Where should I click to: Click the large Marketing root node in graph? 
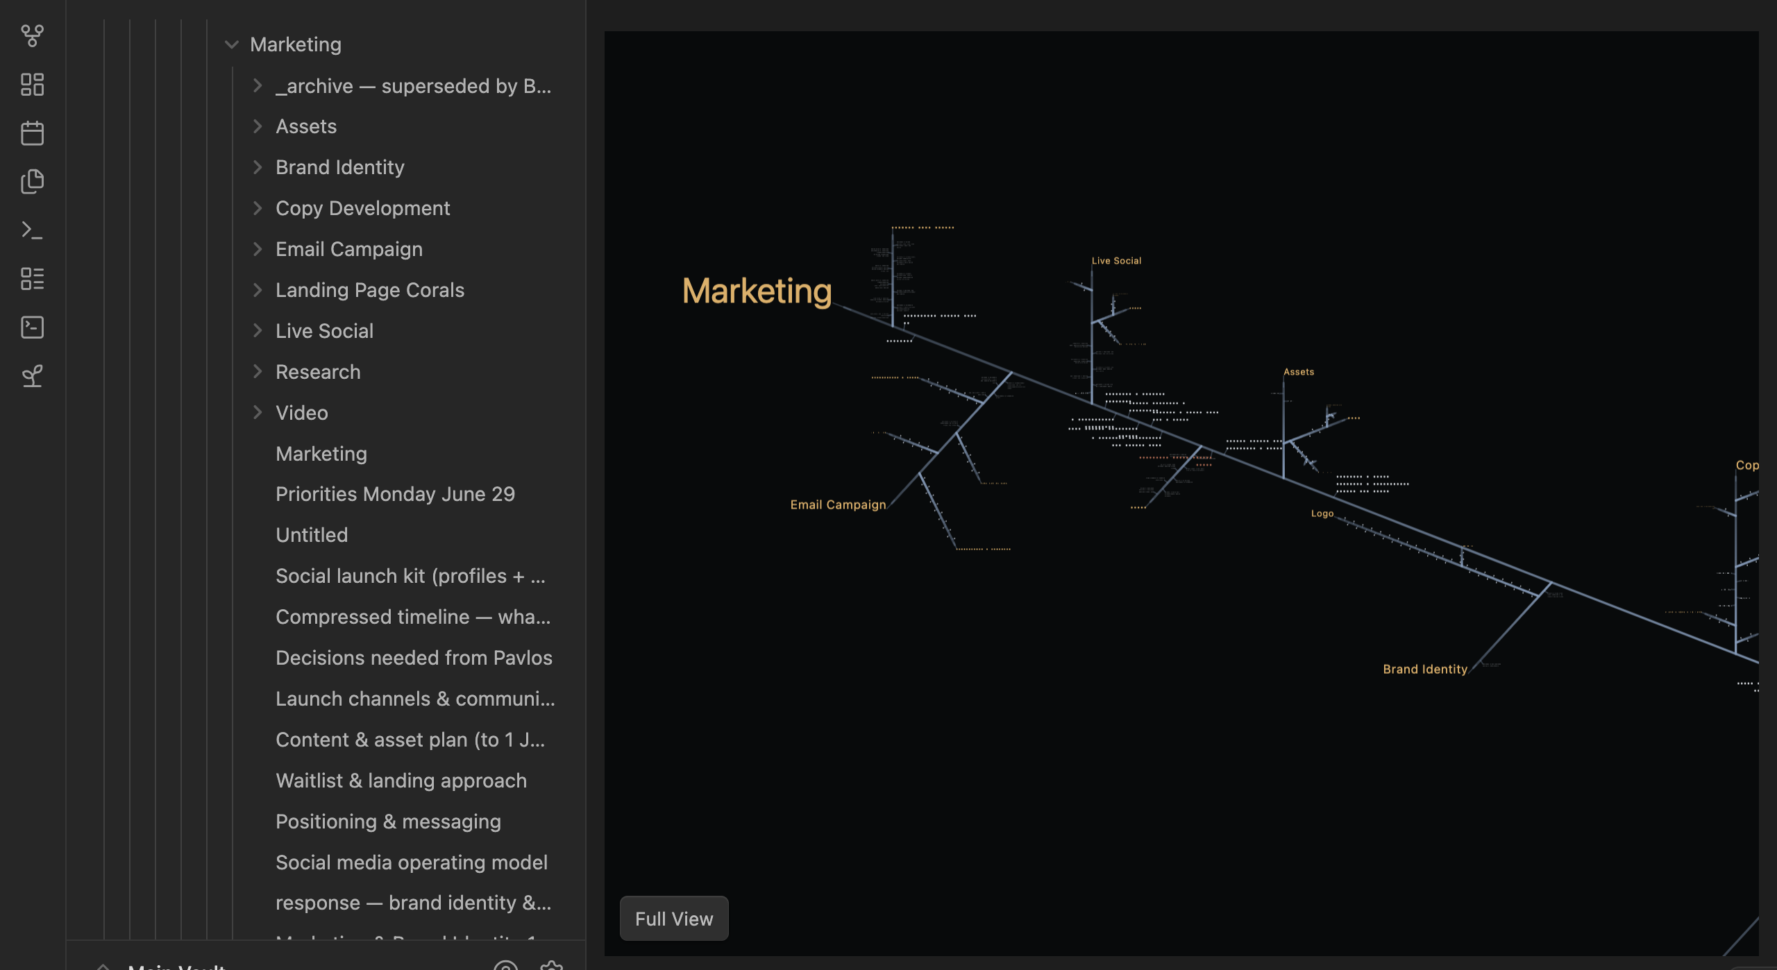tap(757, 291)
